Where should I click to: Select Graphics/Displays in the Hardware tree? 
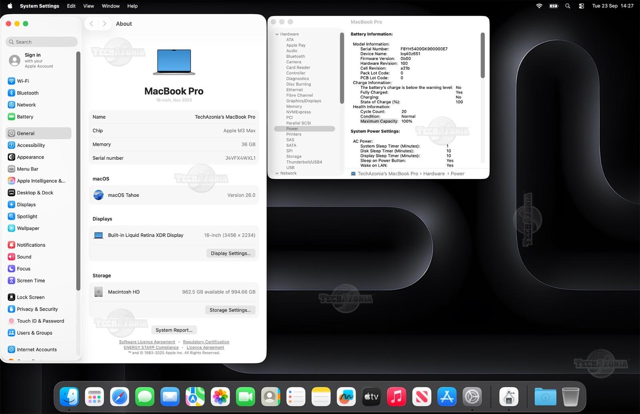[304, 101]
